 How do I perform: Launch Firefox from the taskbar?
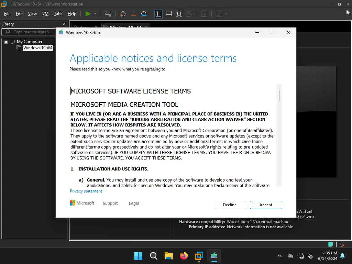[x=184, y=256]
